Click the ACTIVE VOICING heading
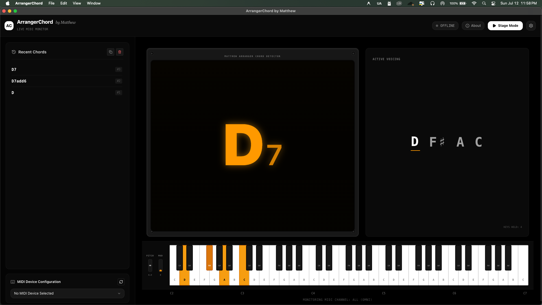Image resolution: width=542 pixels, height=305 pixels. tap(386, 59)
